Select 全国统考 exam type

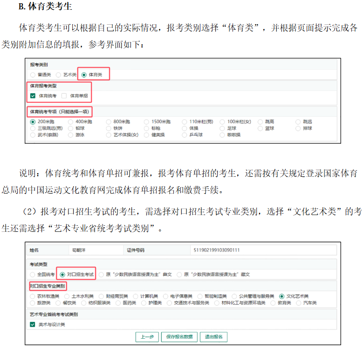[33, 275]
